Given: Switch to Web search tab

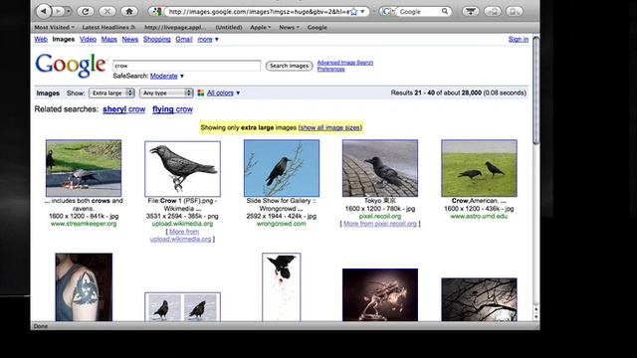Looking at the screenshot, I should (41, 40).
